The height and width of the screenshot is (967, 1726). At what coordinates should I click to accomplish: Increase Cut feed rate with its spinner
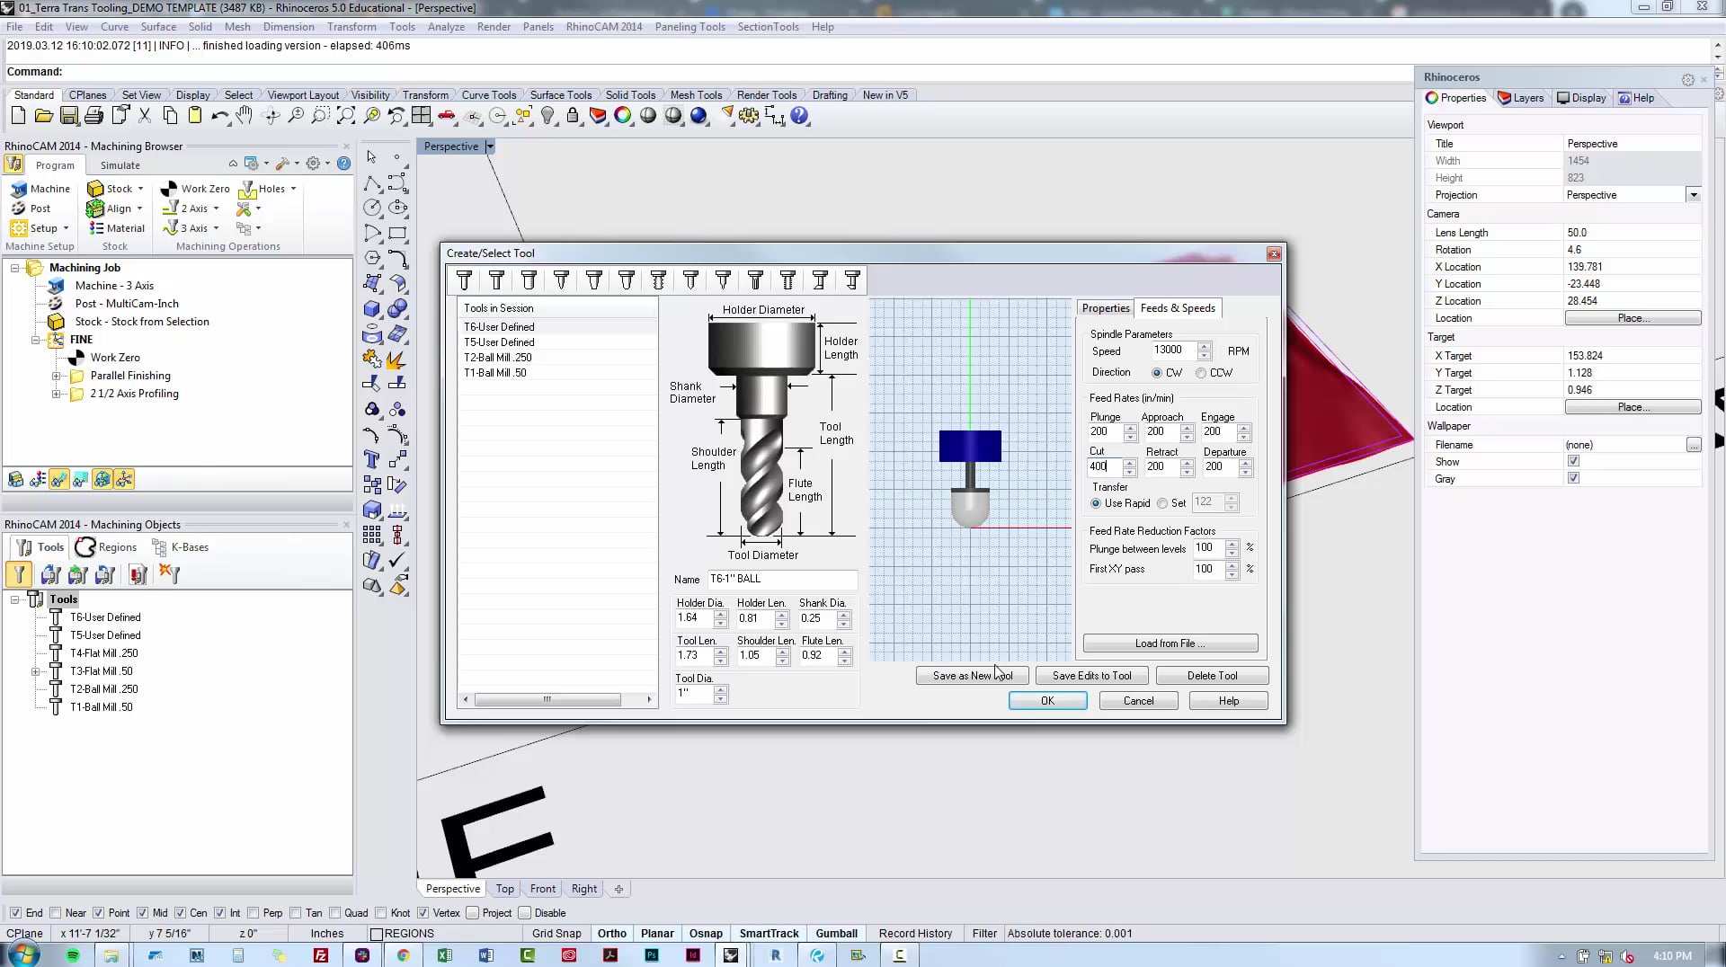tap(1130, 462)
